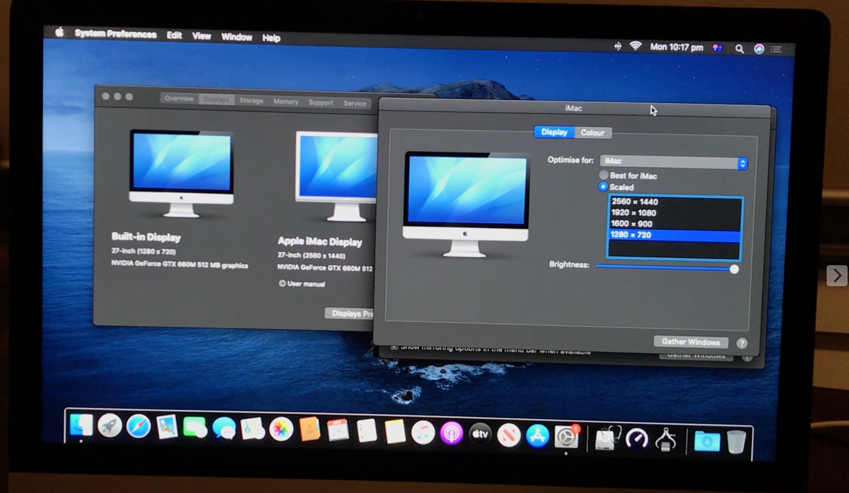
Task: Switch to the Colour tab
Action: pyautogui.click(x=592, y=133)
